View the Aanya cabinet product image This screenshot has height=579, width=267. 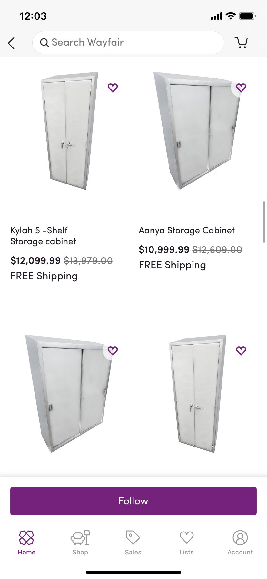197,131
